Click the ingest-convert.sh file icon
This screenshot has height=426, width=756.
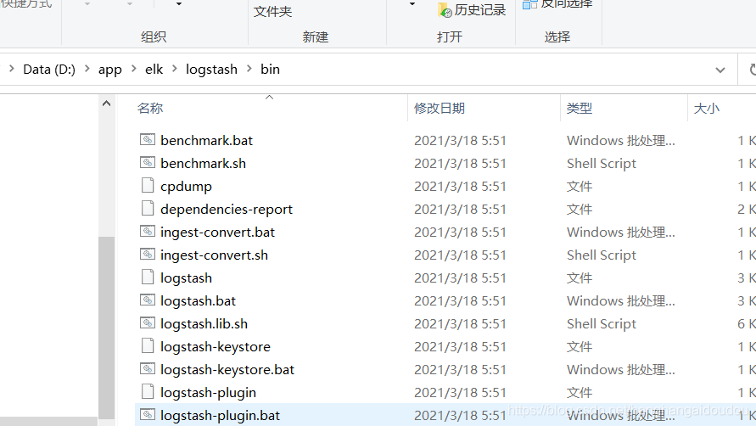click(148, 255)
